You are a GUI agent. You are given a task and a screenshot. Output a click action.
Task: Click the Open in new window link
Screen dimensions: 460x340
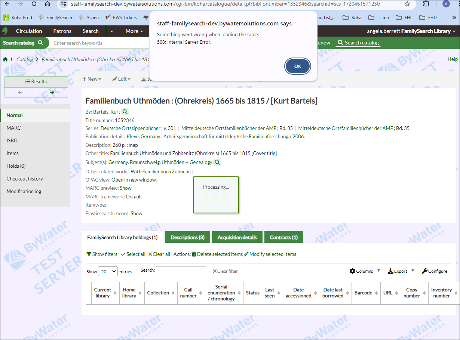[134, 180]
